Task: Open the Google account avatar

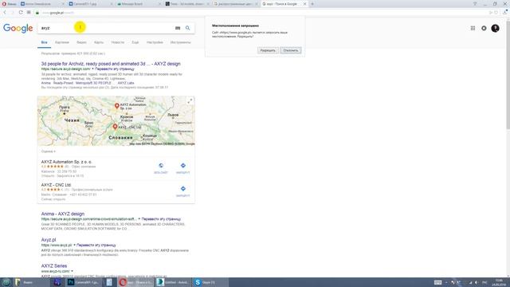Action: [x=495, y=29]
